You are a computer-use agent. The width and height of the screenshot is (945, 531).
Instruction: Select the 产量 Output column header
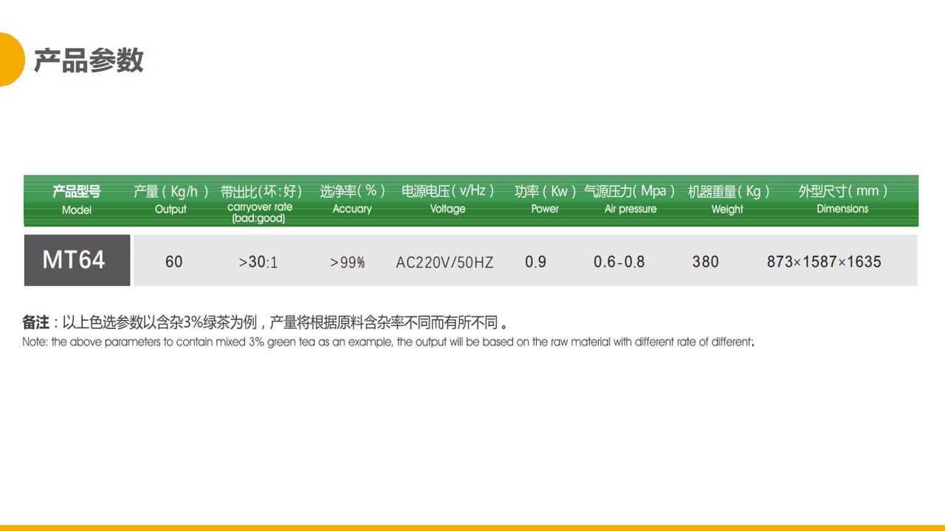tap(171, 199)
